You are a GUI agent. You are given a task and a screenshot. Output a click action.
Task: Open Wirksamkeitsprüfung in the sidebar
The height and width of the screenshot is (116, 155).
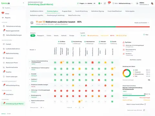point(13,85)
